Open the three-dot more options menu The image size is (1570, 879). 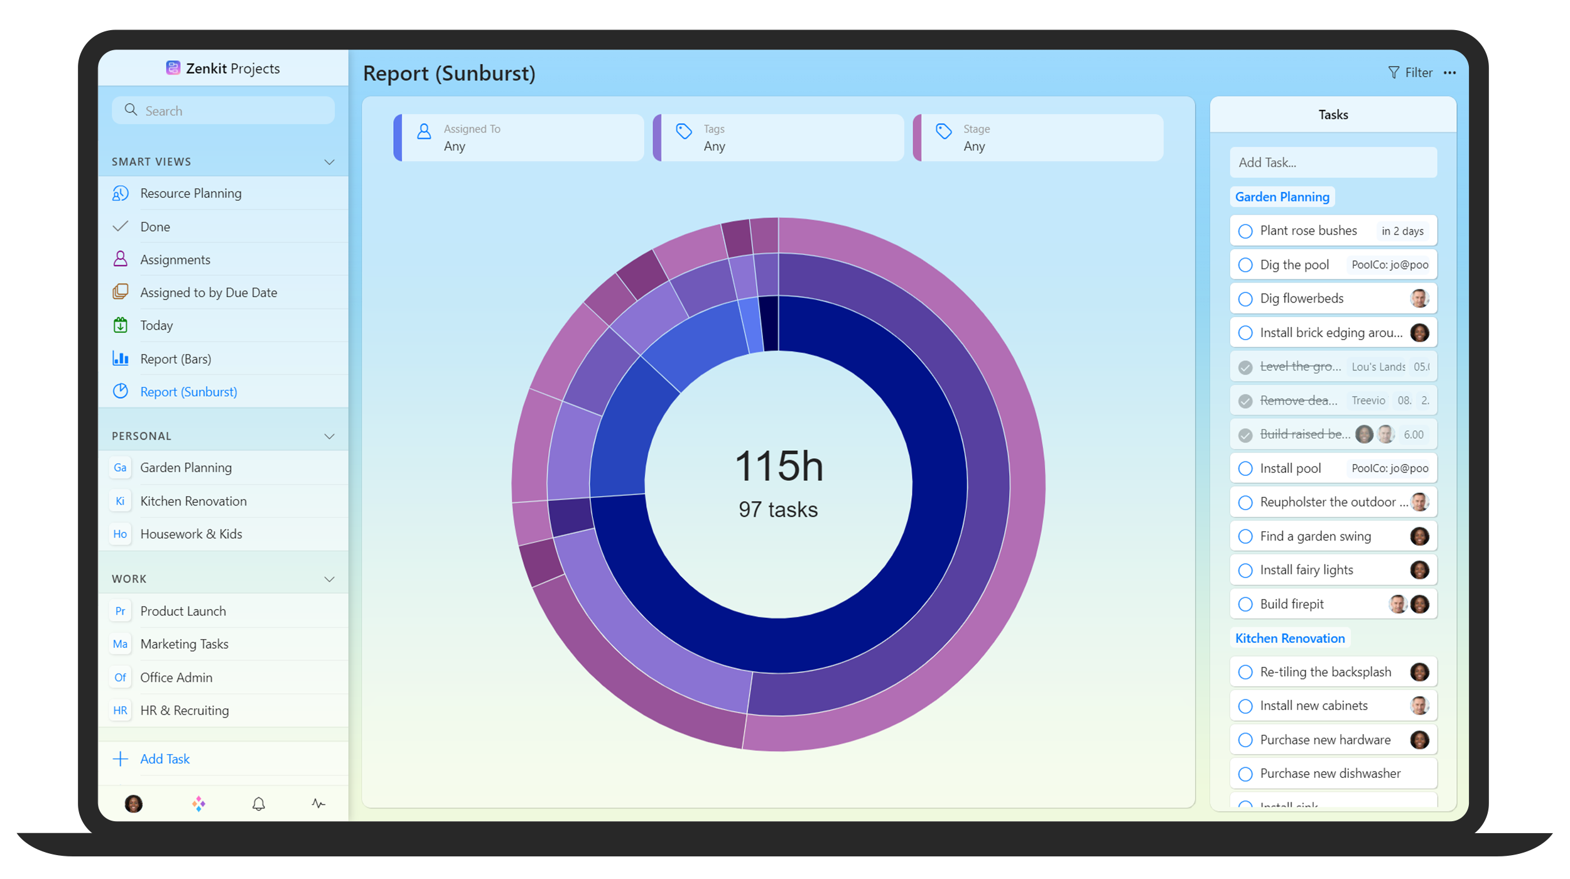(x=1449, y=73)
